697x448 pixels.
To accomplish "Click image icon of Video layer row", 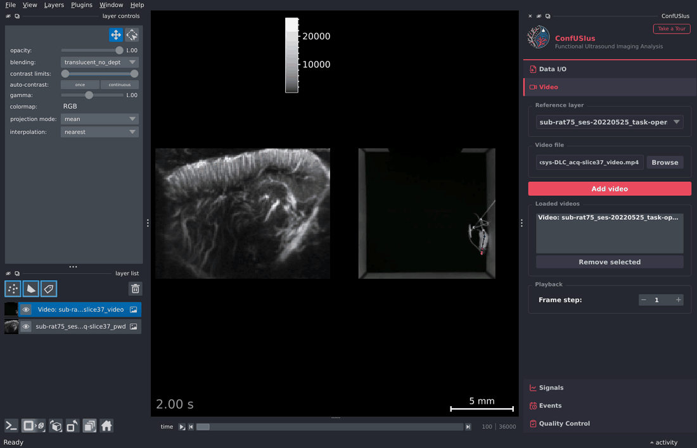I will pyautogui.click(x=133, y=309).
